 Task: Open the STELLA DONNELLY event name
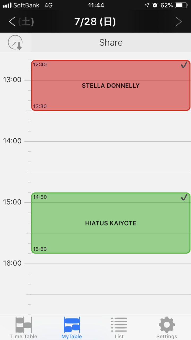point(111,86)
